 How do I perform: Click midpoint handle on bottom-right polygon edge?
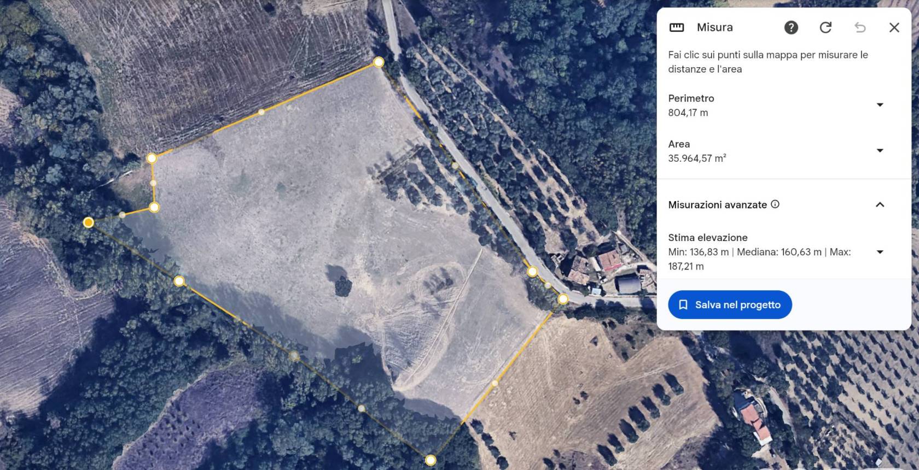(495, 383)
